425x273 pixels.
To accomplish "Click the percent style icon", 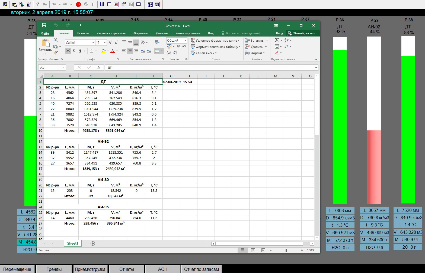I will (x=178, y=47).
